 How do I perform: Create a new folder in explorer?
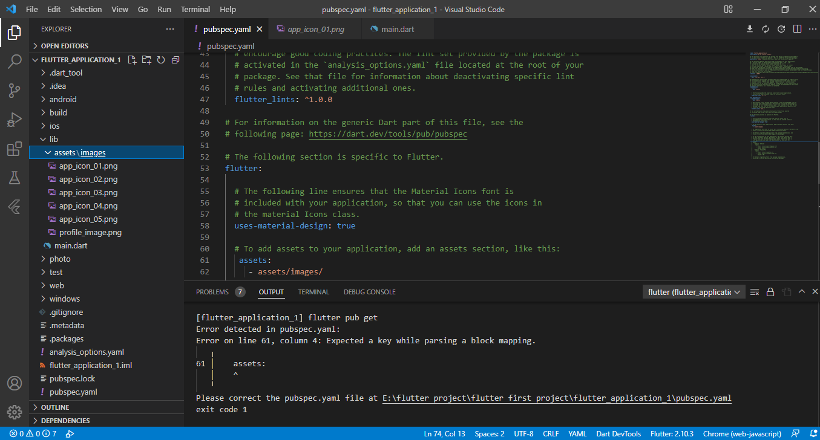(146, 60)
